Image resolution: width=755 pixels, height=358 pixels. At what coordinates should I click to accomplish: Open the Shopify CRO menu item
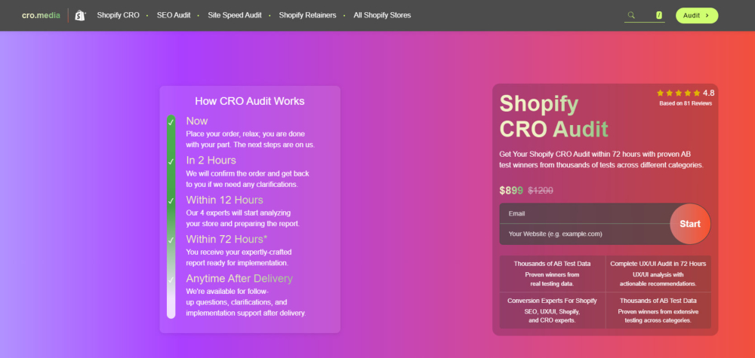click(117, 15)
